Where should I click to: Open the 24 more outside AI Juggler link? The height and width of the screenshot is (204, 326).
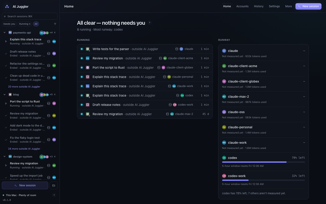[x=24, y=149]
